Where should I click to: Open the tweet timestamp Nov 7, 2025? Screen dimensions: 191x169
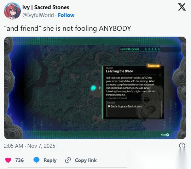point(29,146)
